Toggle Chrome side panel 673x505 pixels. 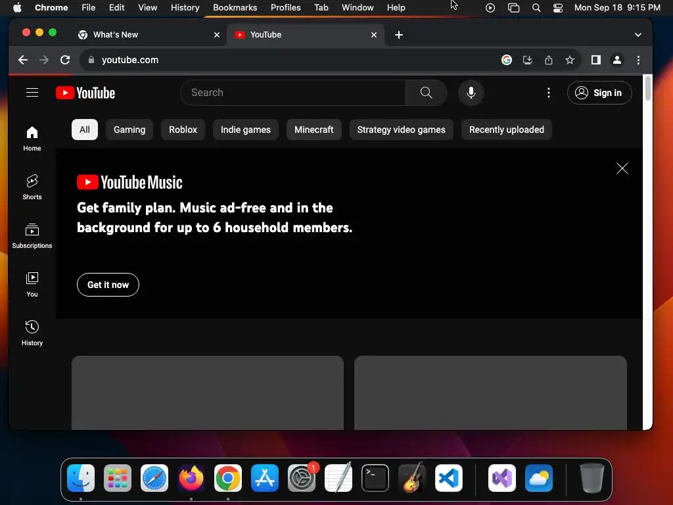pyautogui.click(x=595, y=60)
